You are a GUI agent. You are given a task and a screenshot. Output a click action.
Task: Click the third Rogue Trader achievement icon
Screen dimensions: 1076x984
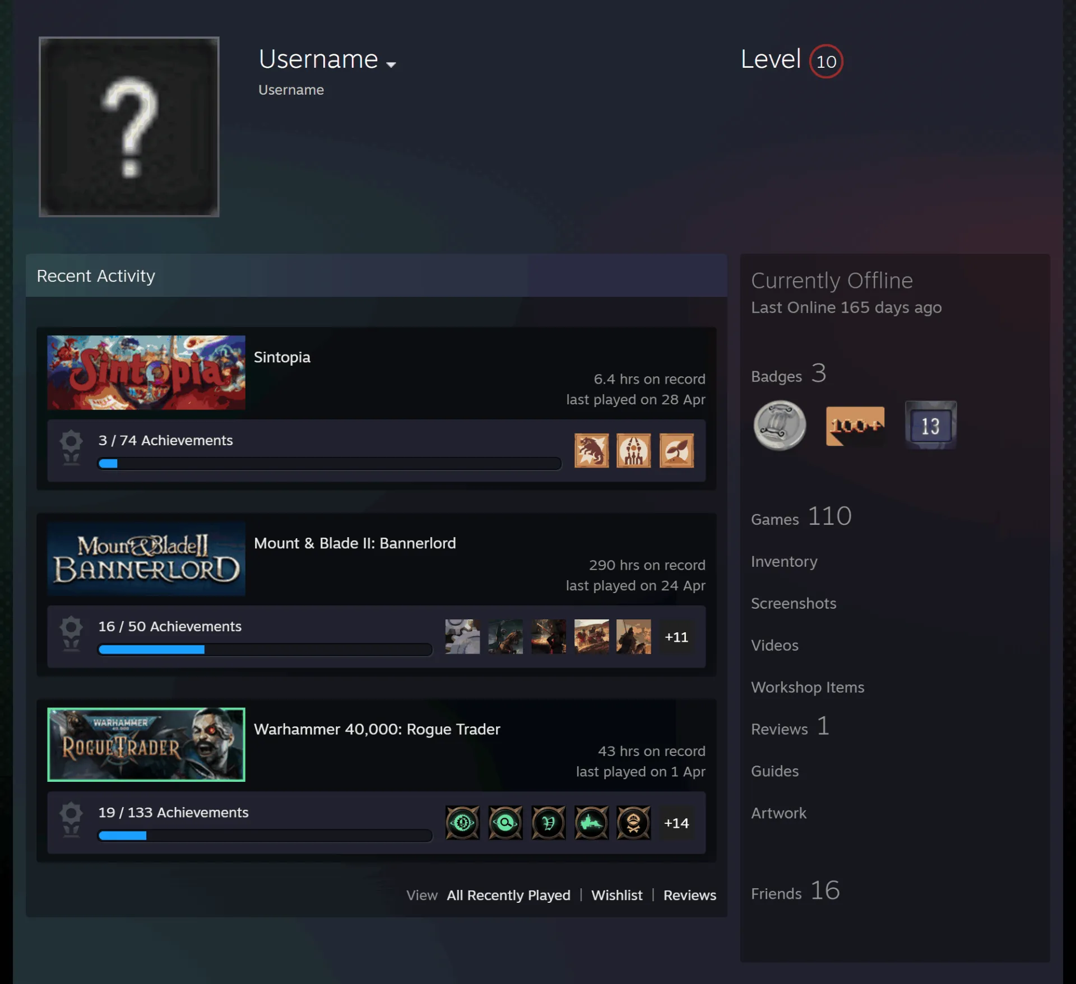pyautogui.click(x=549, y=822)
